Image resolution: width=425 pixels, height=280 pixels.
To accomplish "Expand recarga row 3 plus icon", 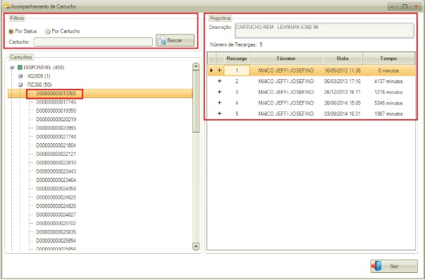I will click(x=219, y=92).
